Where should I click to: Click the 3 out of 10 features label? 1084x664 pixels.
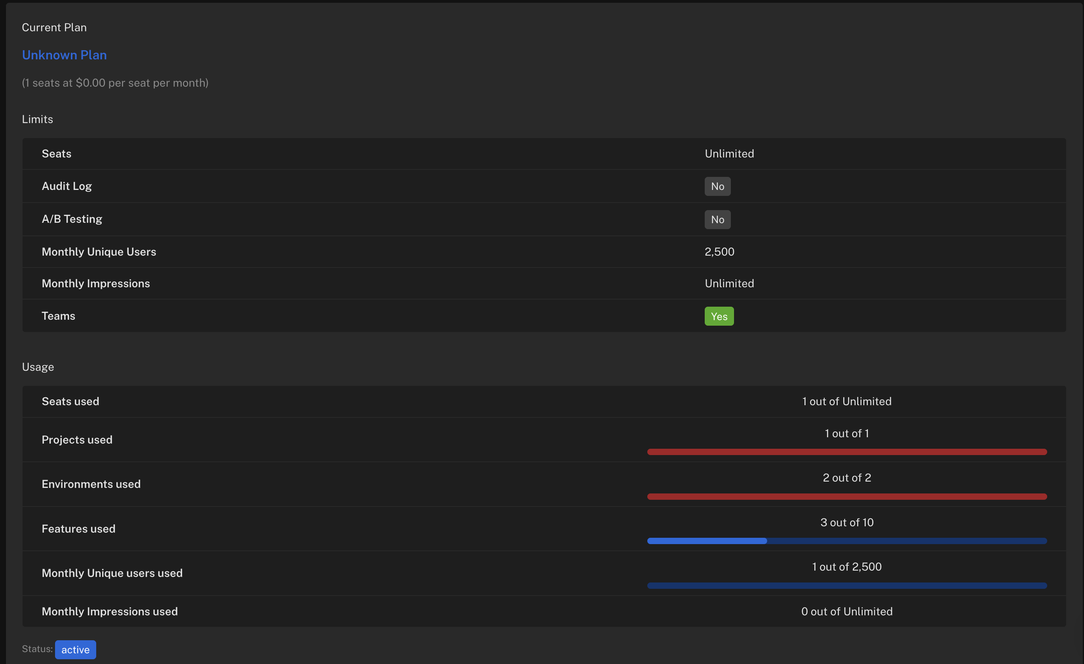[846, 522]
